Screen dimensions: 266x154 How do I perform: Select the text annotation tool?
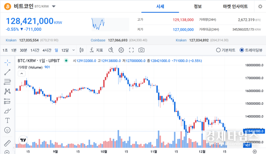click(7, 120)
